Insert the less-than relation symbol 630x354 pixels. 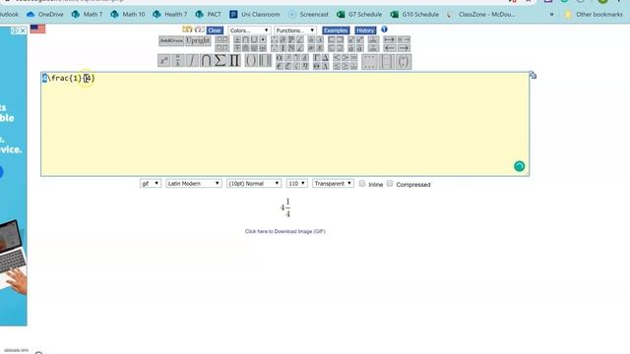pos(337,58)
